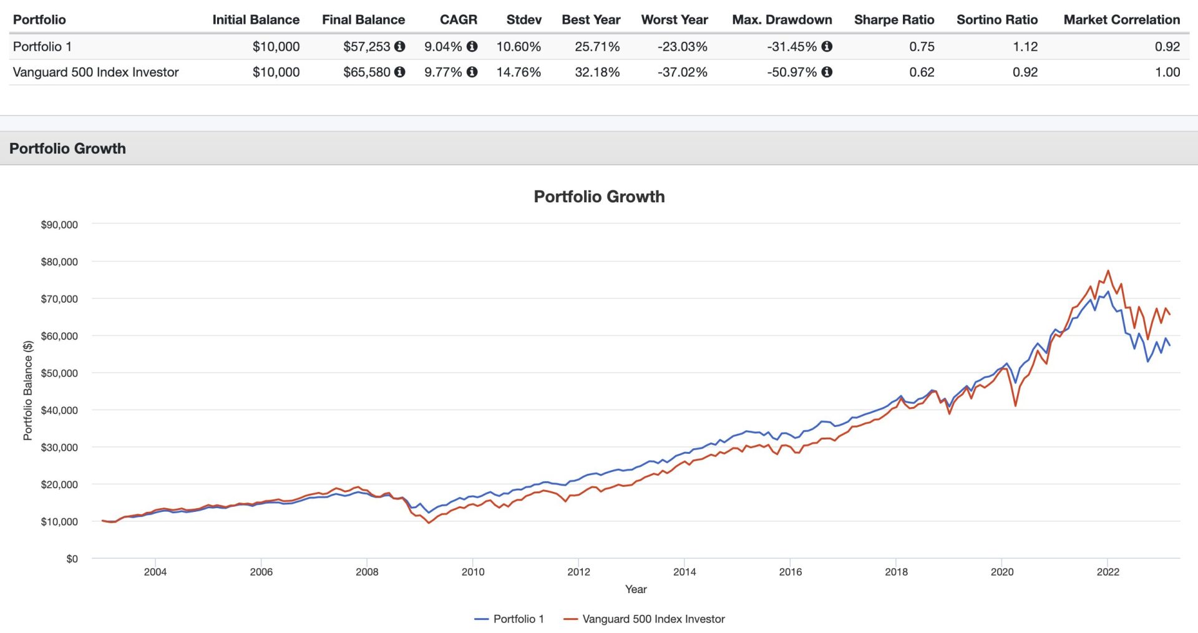Click info icon beside Portfolio 1 final balance $57,253

coord(400,46)
